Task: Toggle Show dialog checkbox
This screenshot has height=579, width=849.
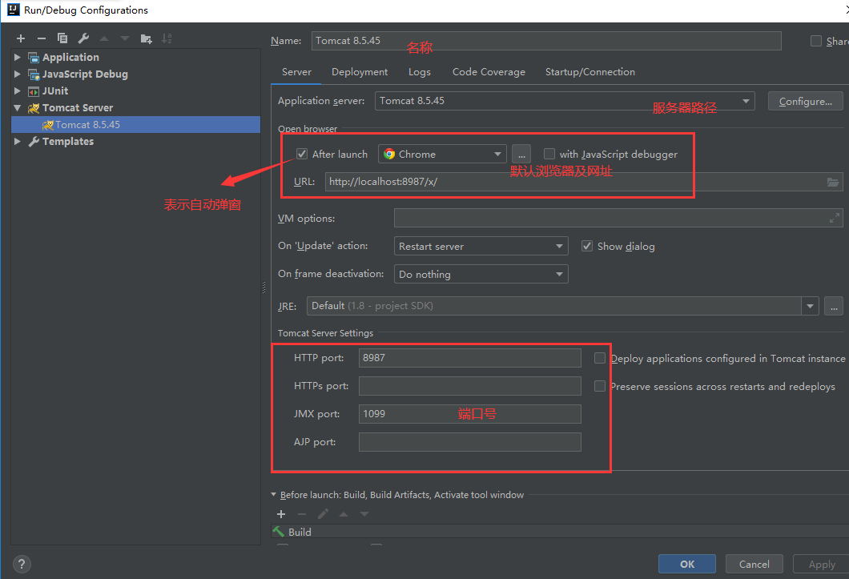Action: click(587, 247)
